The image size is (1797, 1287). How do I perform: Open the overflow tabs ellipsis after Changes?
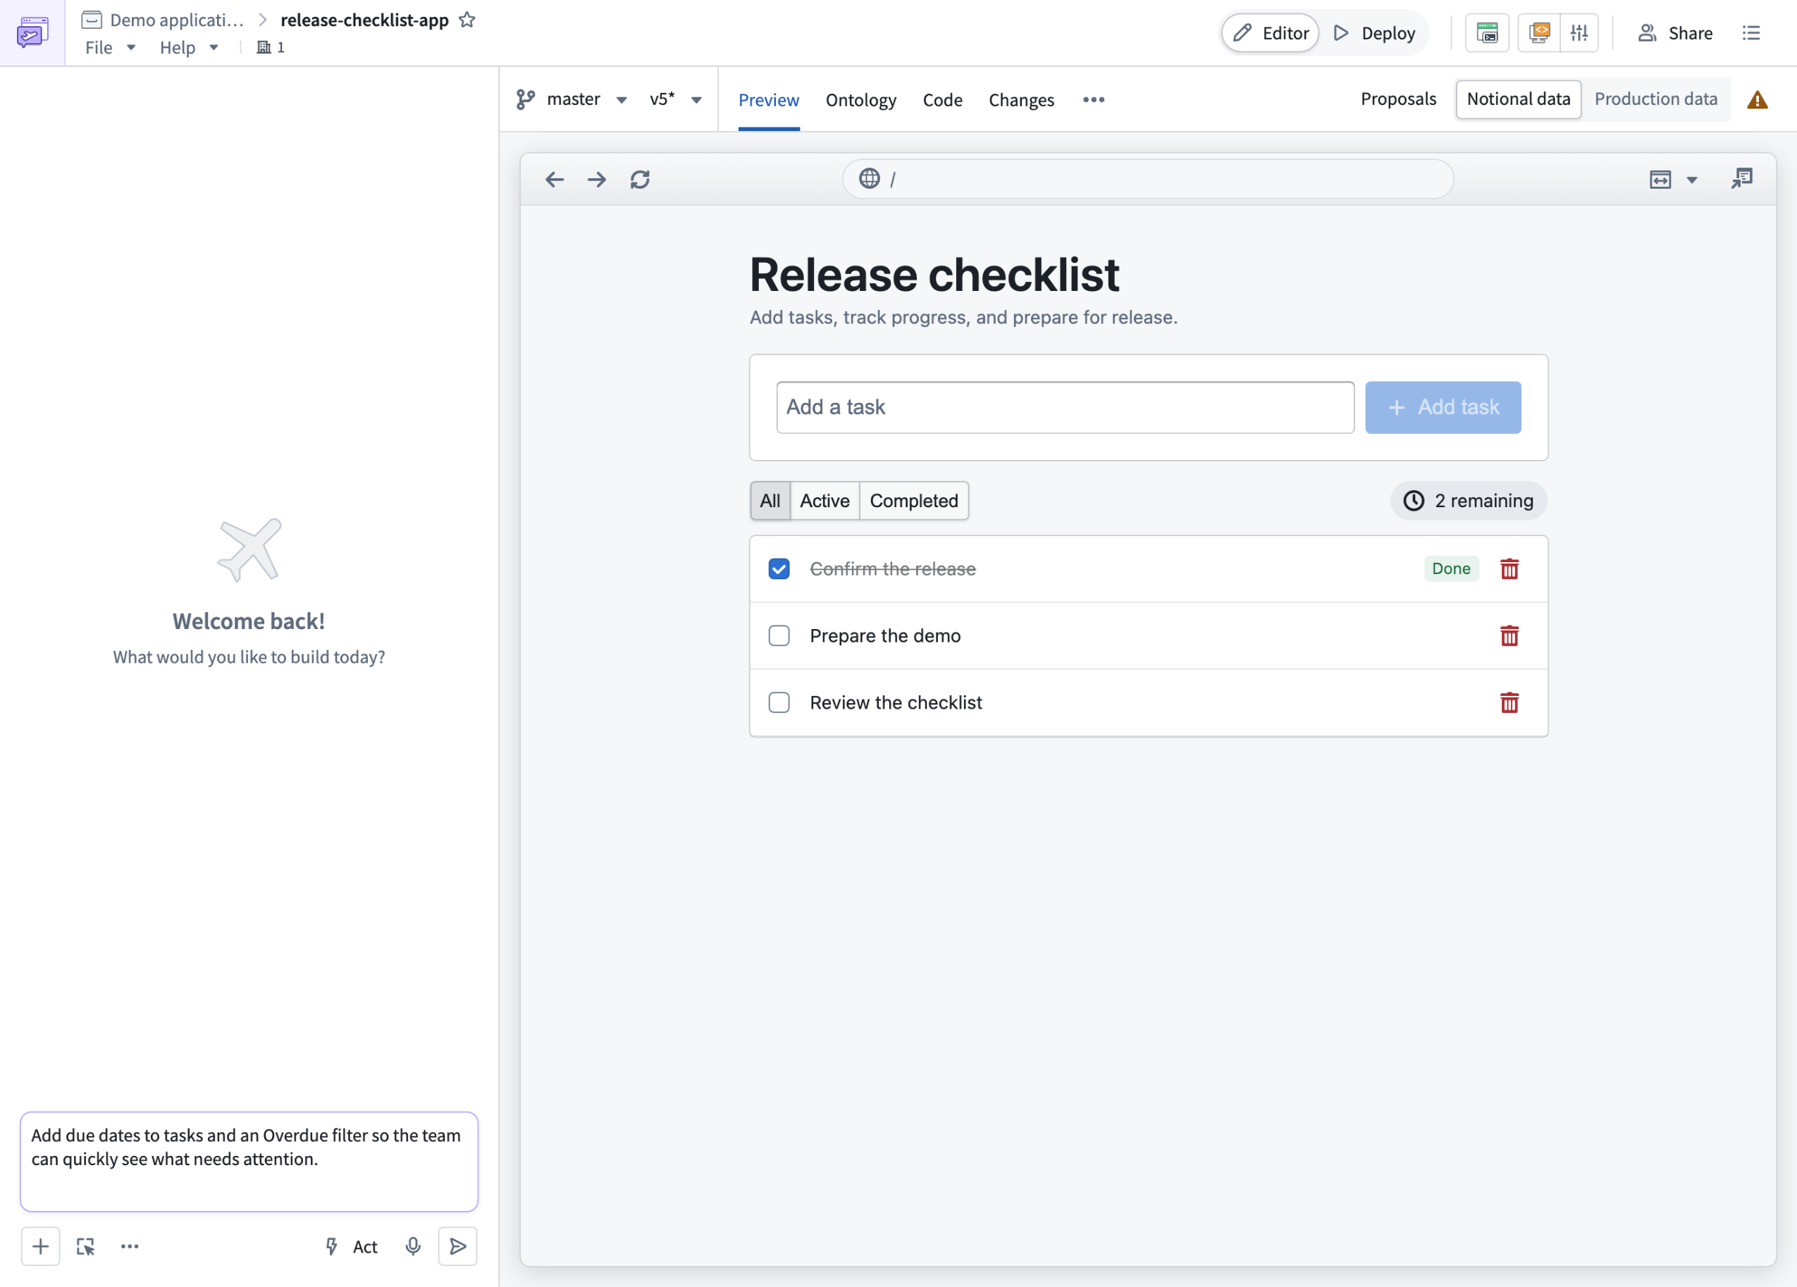point(1094,100)
